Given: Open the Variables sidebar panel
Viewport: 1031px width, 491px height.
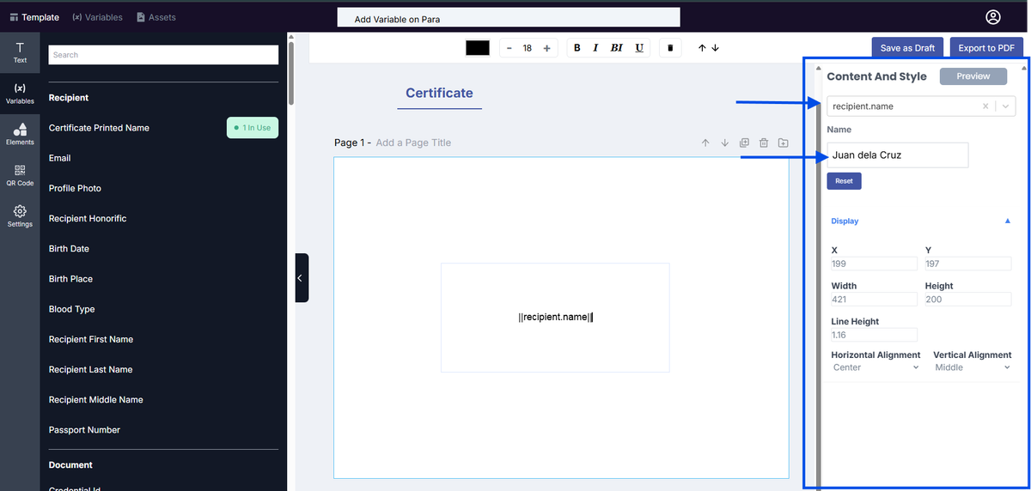Looking at the screenshot, I should coord(20,94).
